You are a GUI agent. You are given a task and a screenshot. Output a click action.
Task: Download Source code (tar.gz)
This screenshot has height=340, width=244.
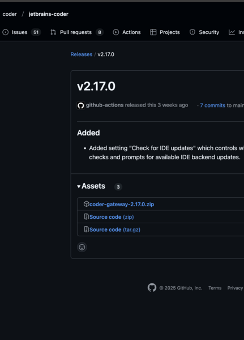[115, 229]
